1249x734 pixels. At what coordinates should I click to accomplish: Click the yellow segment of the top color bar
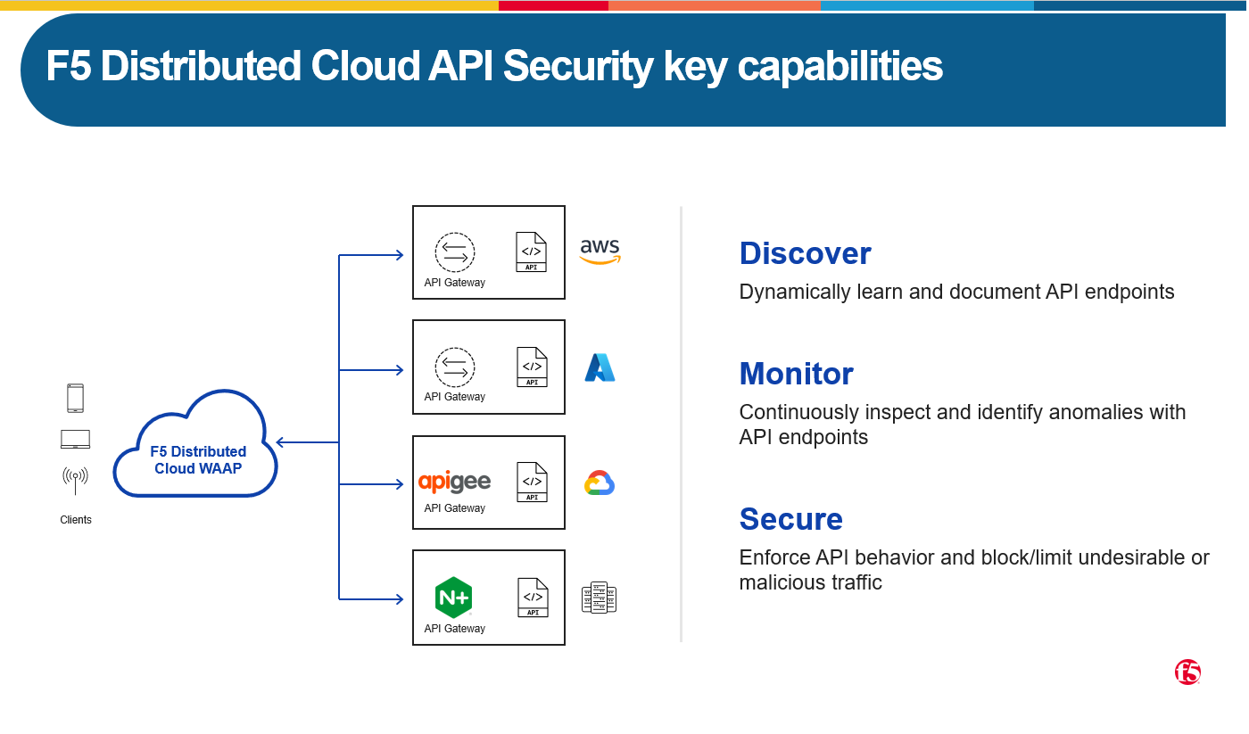tap(250, 5)
